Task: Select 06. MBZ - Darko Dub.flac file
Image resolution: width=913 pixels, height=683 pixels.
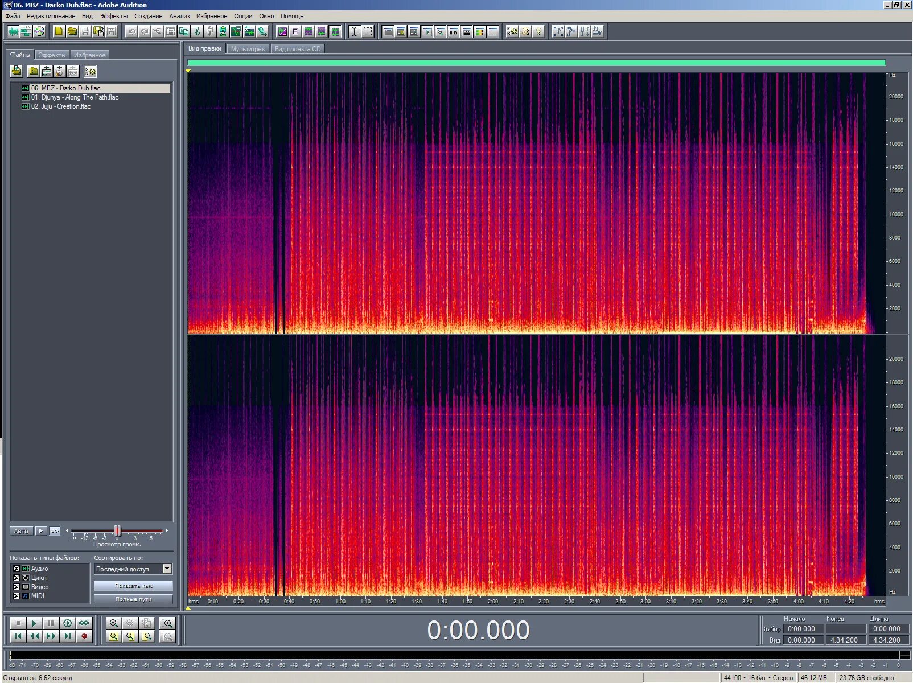Action: click(x=95, y=88)
